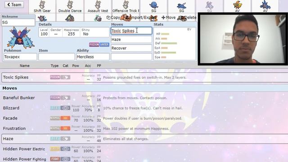Click Ice type icon in Haze row

(55, 139)
